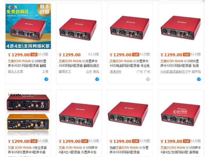Viewport: 205px width, 157px height.
Task: Open product image with 顺丰包邮 banner
Action: [28, 26]
